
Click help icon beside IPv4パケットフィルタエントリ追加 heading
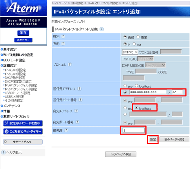click(x=102, y=29)
